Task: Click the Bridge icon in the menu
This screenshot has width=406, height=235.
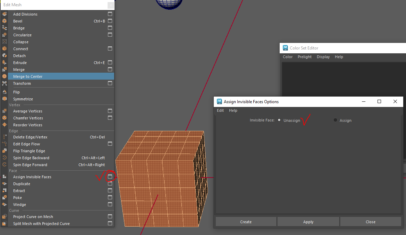Action: click(x=5, y=28)
